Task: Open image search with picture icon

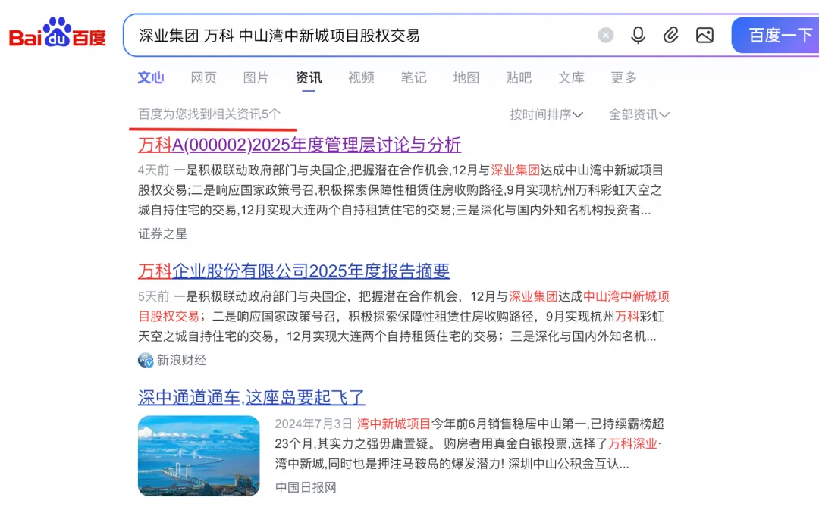Action: click(704, 36)
